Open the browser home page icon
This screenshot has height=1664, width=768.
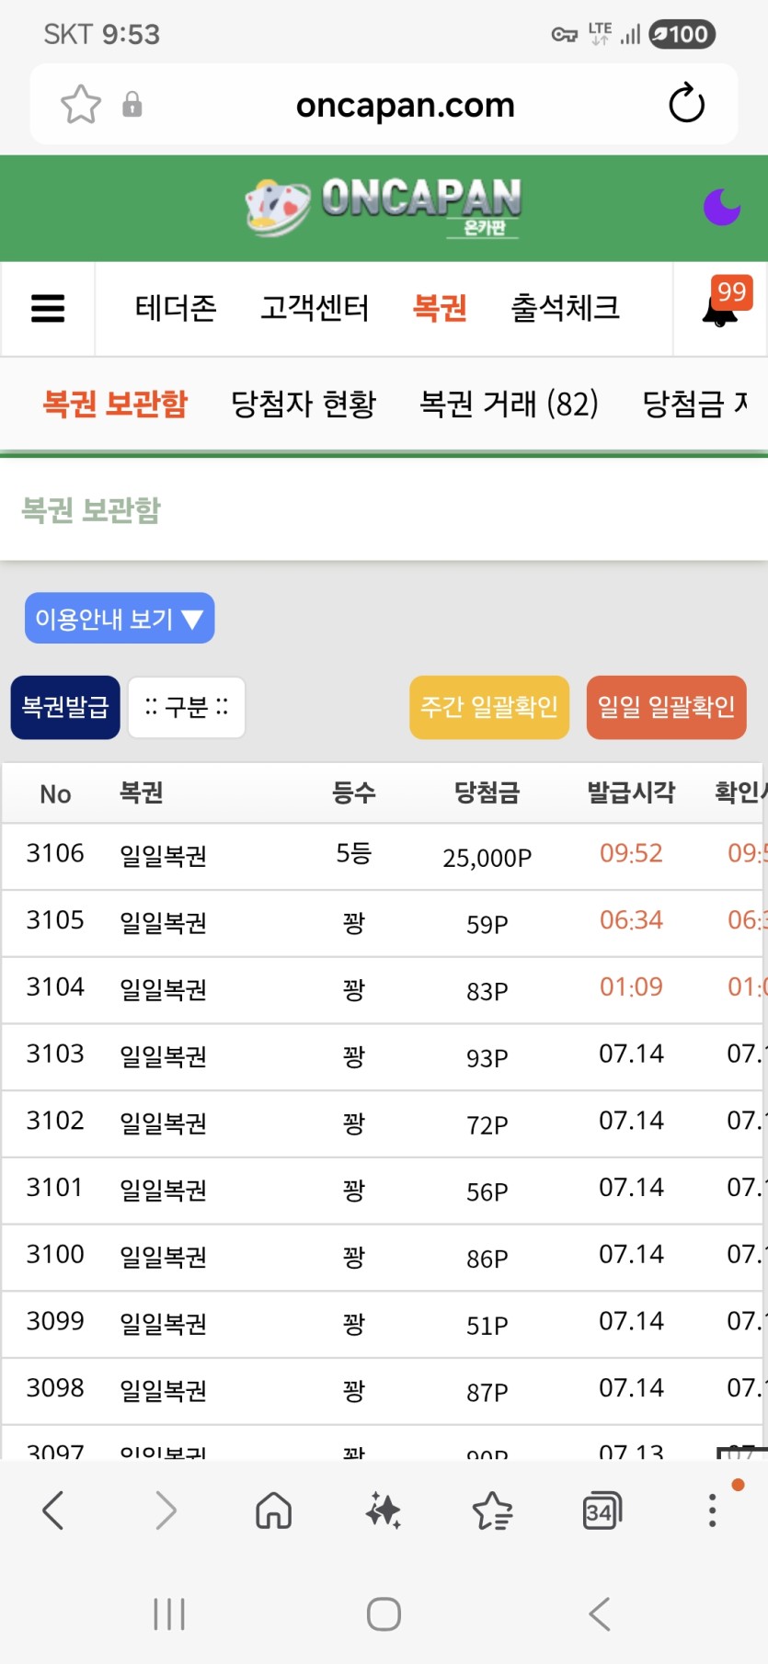click(274, 1510)
